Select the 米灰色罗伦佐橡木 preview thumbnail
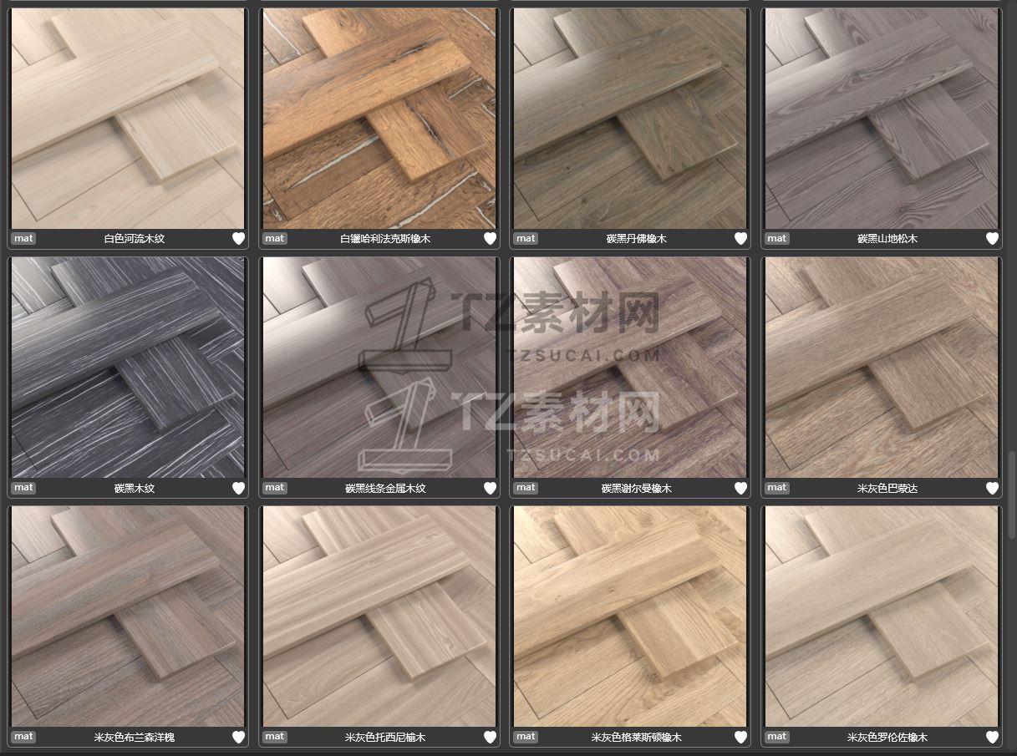Image resolution: width=1017 pixels, height=756 pixels. 882,616
